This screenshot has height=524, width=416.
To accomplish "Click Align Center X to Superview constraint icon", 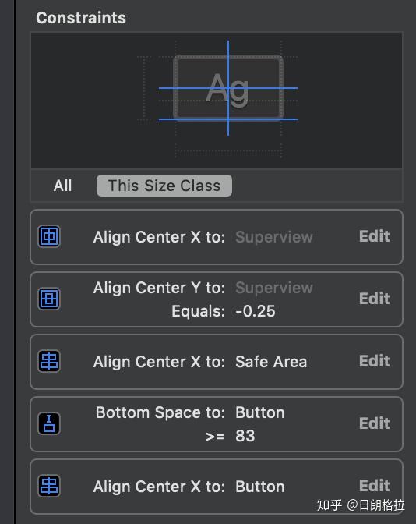I will coord(49,236).
